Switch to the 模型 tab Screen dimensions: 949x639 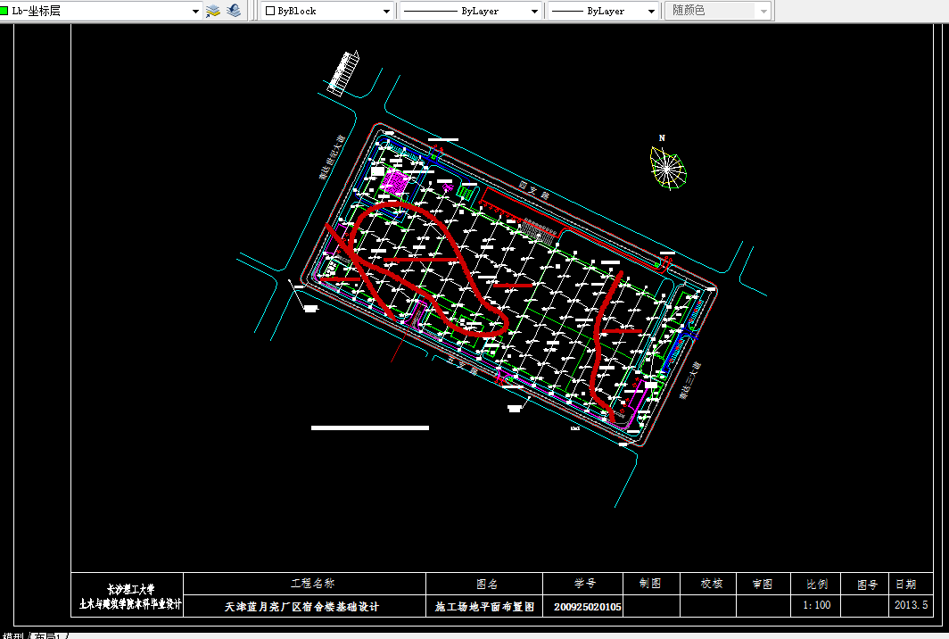(x=12, y=636)
